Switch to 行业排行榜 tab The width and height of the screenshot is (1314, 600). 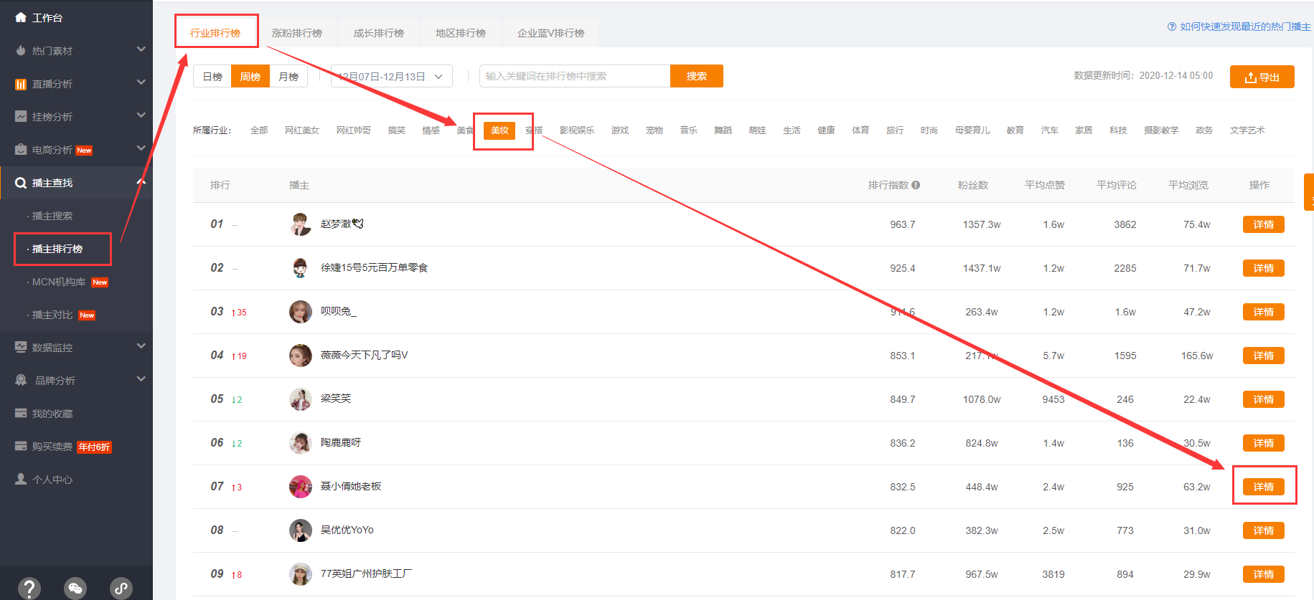(x=215, y=33)
